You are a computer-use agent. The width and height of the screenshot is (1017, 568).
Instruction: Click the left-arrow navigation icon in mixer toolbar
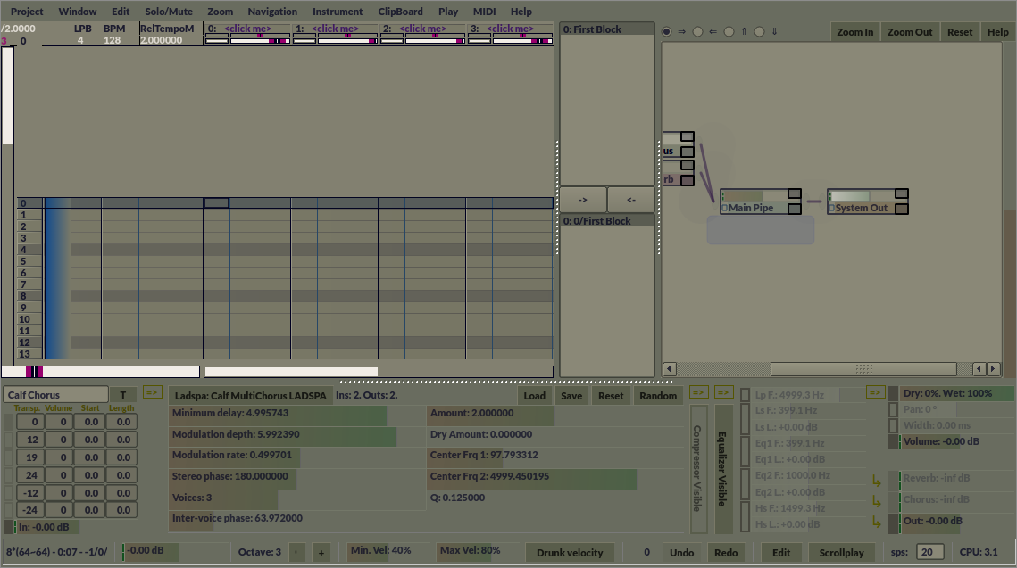point(713,31)
